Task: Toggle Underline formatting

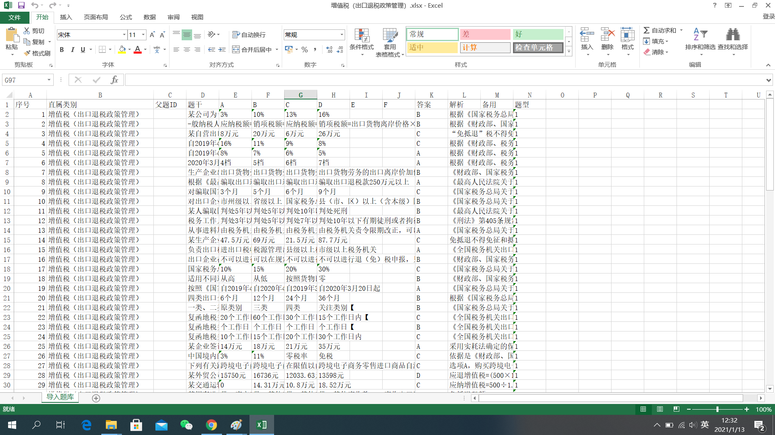Action: pos(83,50)
